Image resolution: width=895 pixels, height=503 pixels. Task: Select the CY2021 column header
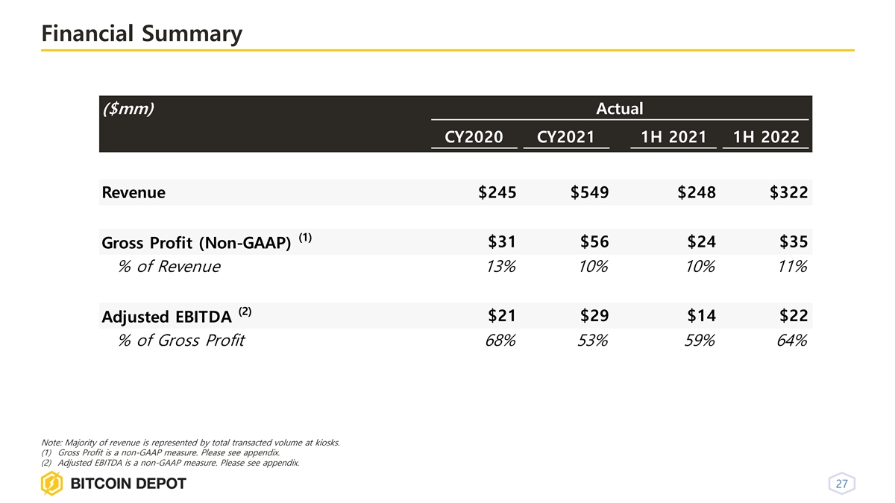click(x=566, y=137)
